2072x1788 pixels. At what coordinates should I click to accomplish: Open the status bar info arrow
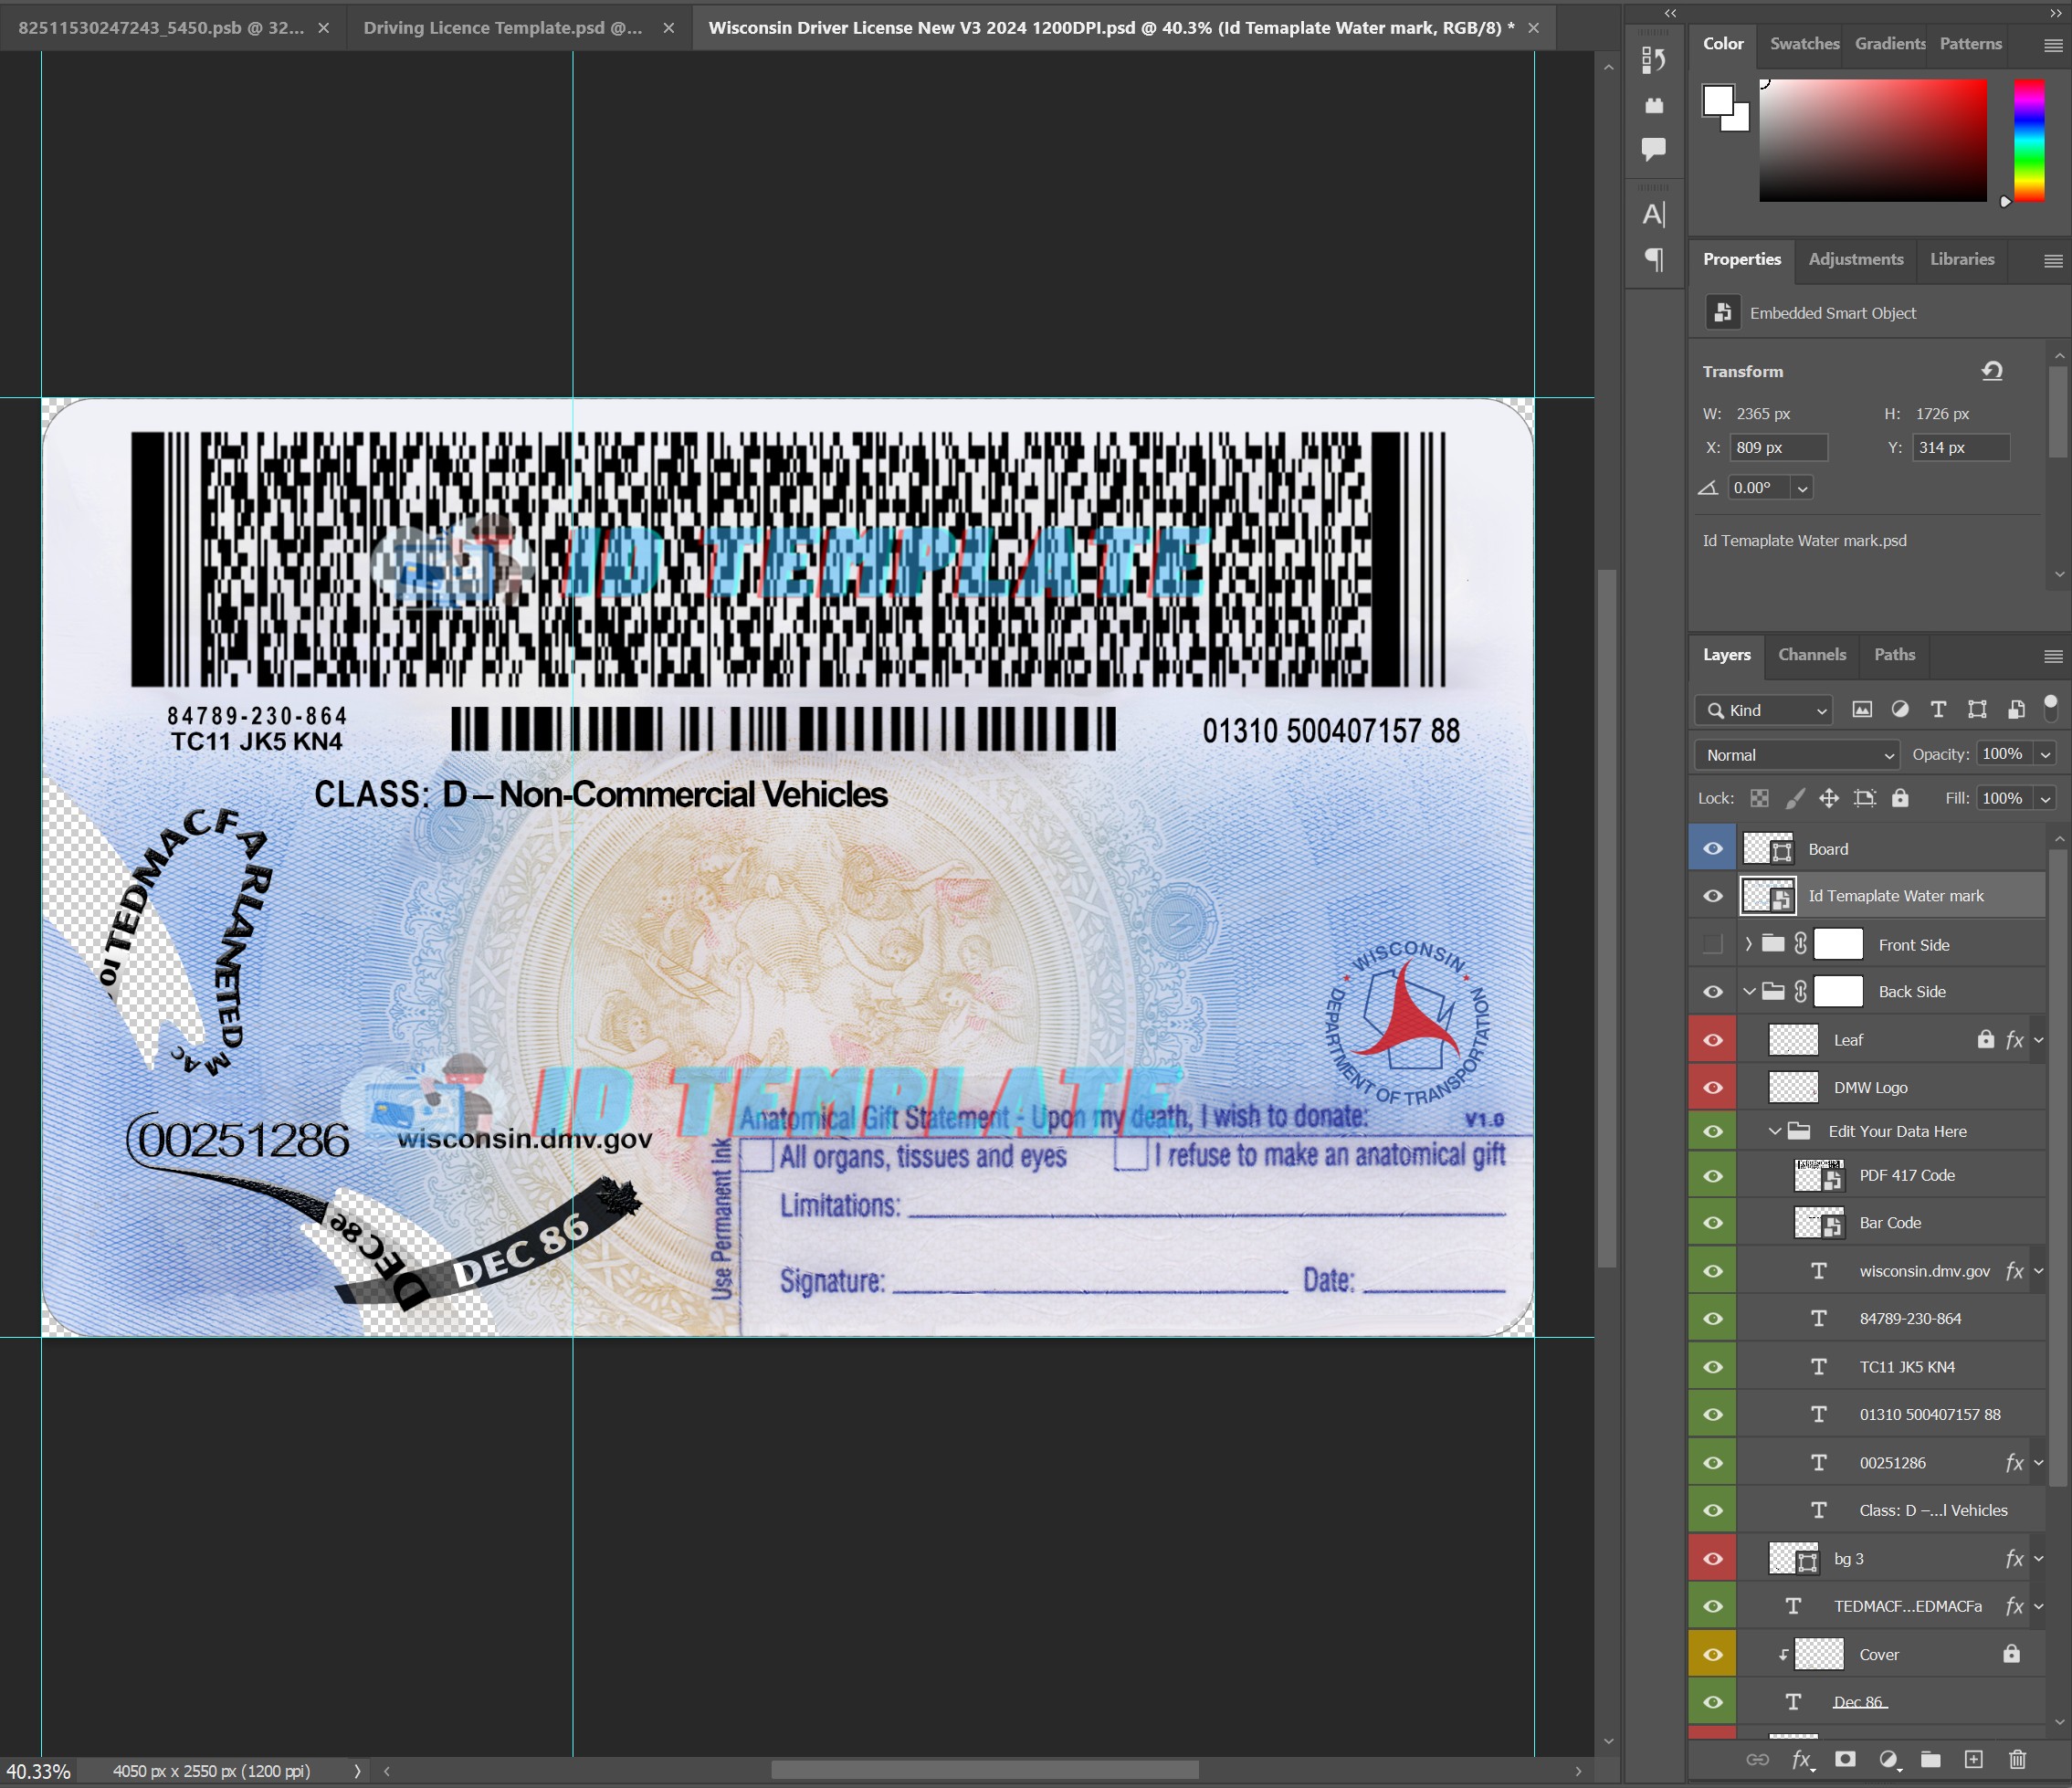pyautogui.click(x=357, y=1771)
